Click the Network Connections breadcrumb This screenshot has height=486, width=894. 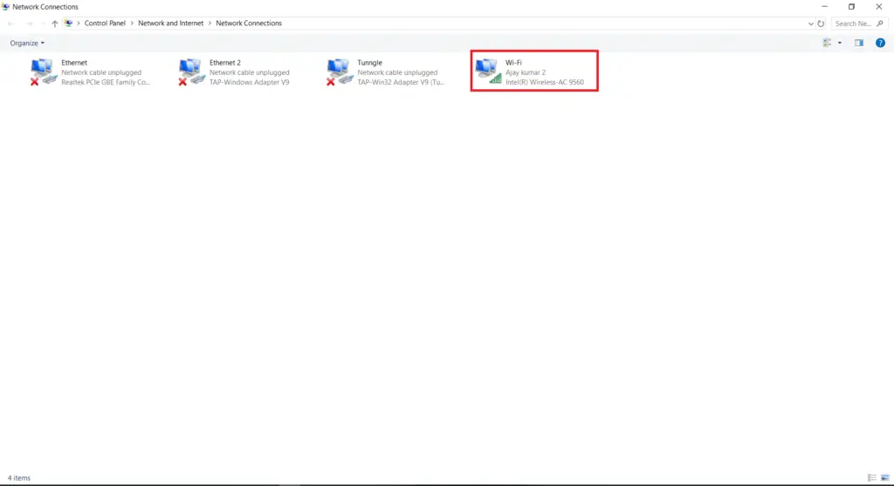coord(249,24)
